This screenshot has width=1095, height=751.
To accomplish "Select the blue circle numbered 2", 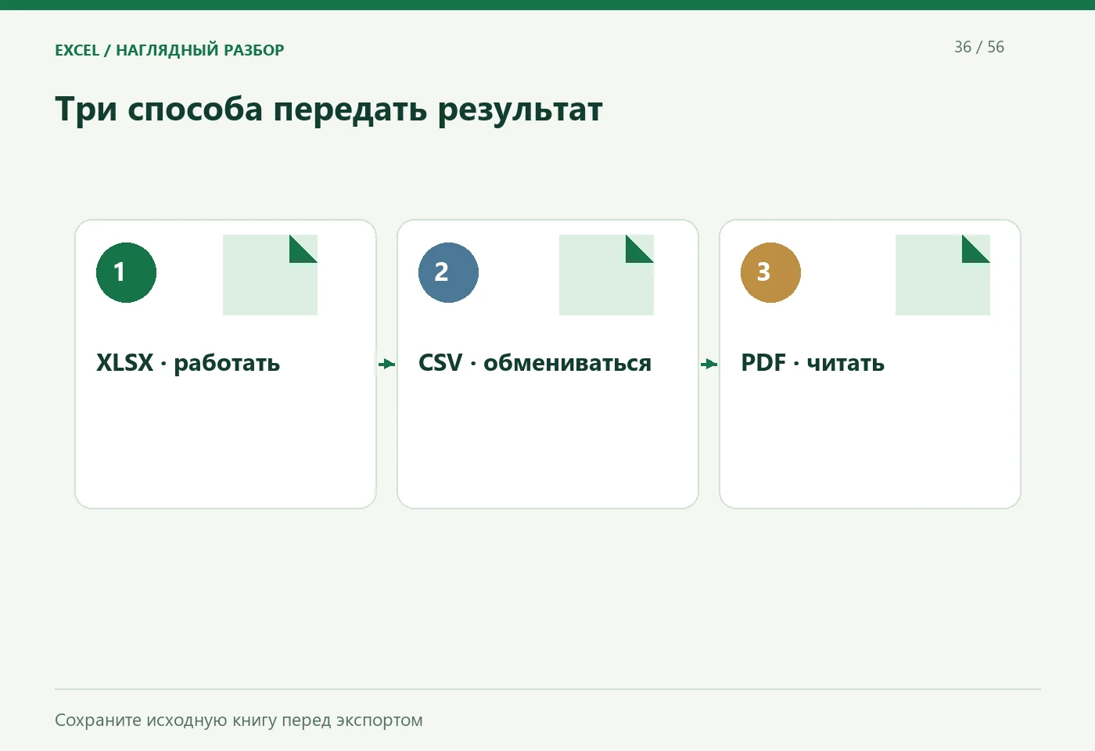I will (x=448, y=272).
